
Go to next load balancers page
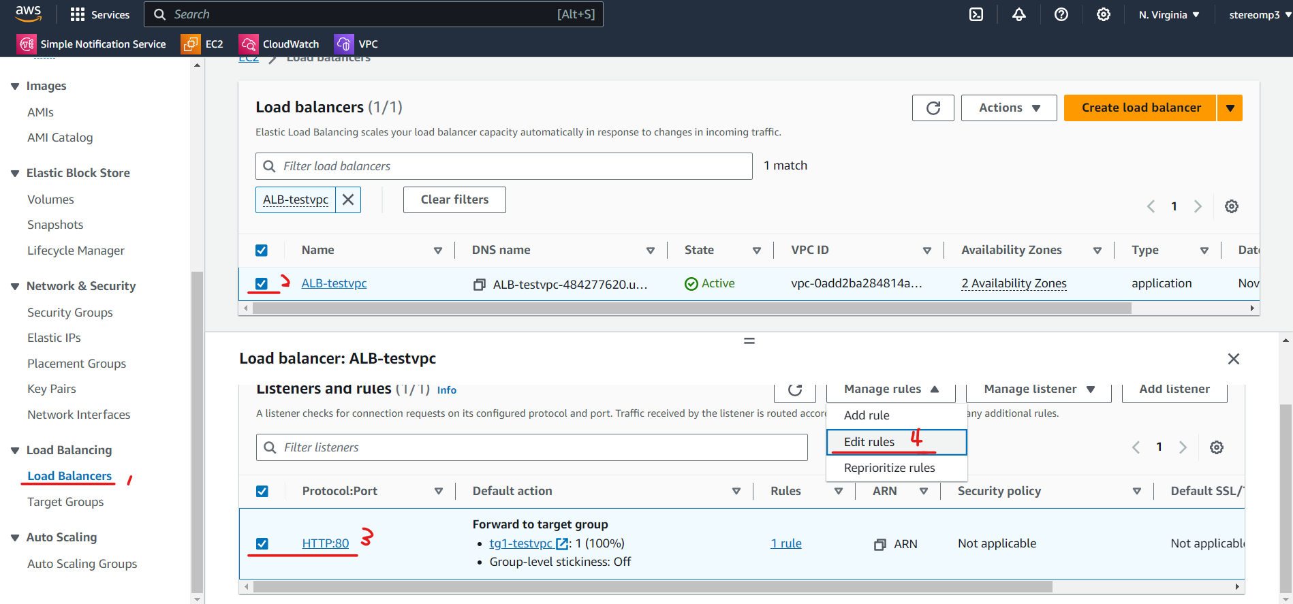pos(1198,206)
